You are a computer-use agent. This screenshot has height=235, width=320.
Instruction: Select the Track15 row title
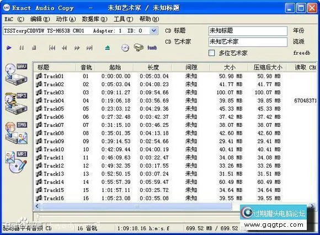(x=54, y=190)
